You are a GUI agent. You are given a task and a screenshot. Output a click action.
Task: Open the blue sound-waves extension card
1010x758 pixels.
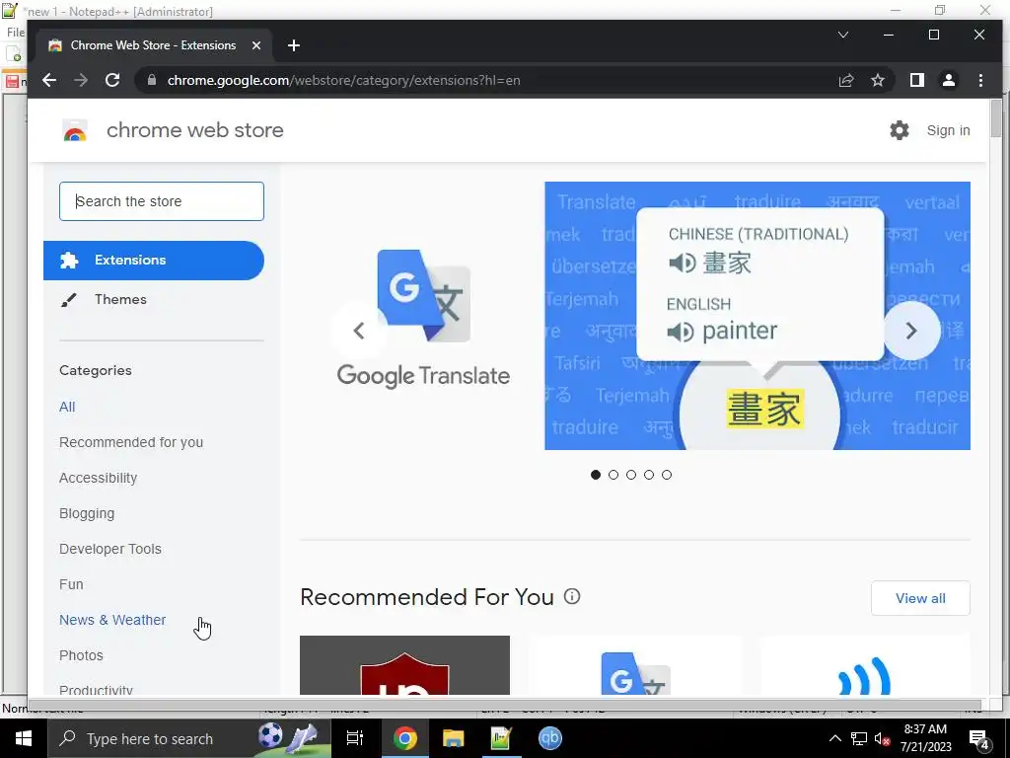864,665
